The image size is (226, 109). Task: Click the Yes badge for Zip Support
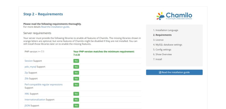pos(76,73)
